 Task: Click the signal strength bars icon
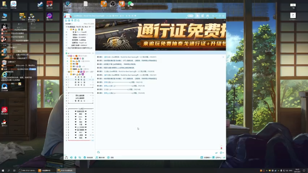(x=224, y=158)
